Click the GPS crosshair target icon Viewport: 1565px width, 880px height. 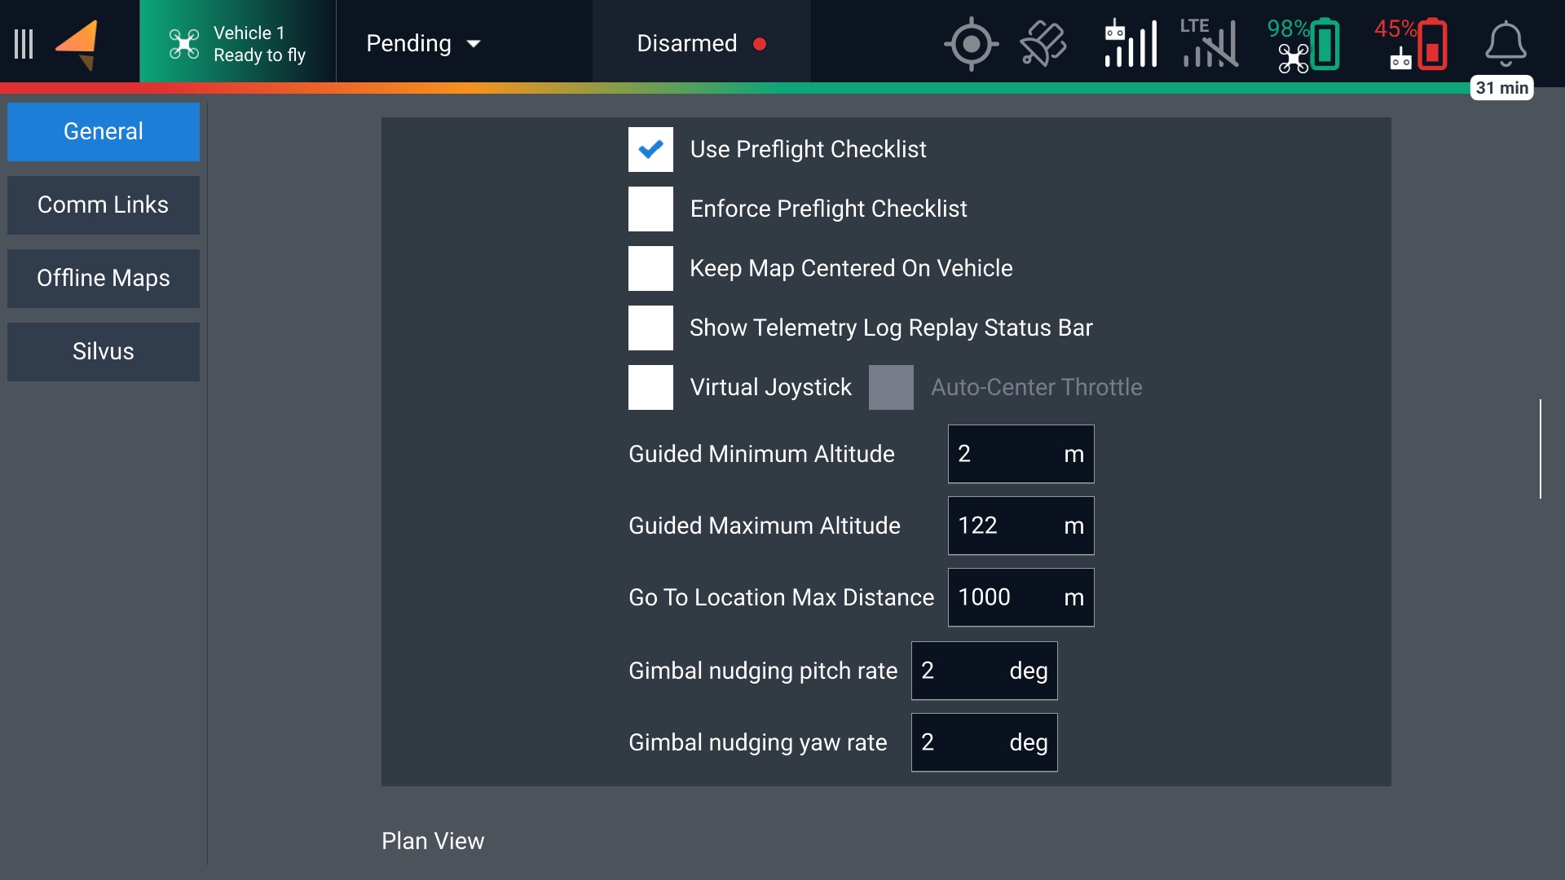coord(970,44)
